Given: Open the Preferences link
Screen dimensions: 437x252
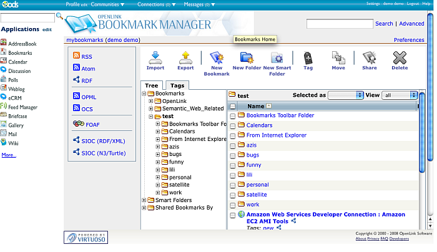Looking at the screenshot, I should click(409, 40).
